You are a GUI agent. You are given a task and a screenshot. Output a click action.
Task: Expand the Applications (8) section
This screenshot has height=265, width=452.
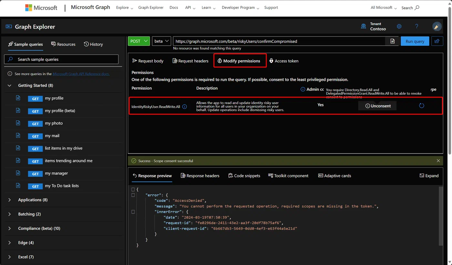(9, 200)
